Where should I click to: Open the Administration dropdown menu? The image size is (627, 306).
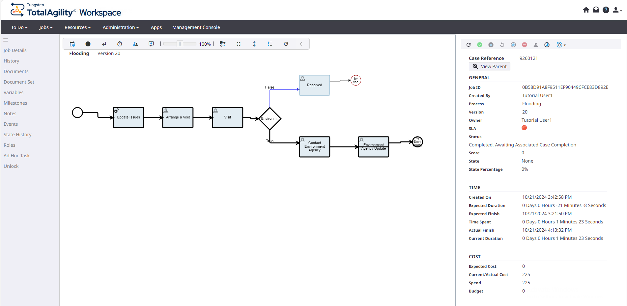[x=121, y=27]
